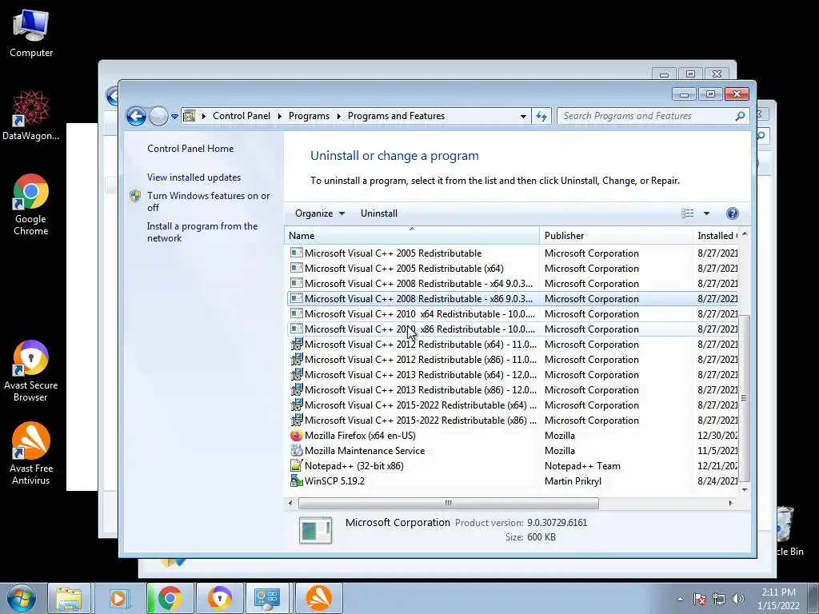Click icon of Visual C++ 2013 Redistributable (x86)
Viewport: 819px width, 614px height.
[x=296, y=389]
